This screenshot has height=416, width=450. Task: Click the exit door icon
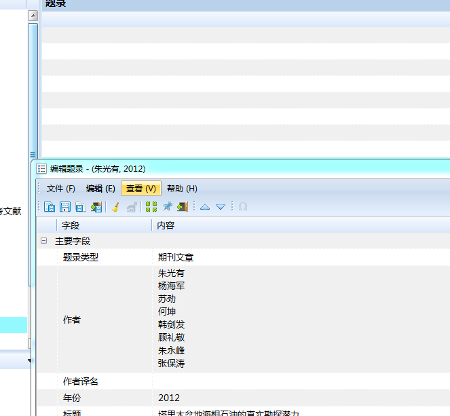coord(183,206)
